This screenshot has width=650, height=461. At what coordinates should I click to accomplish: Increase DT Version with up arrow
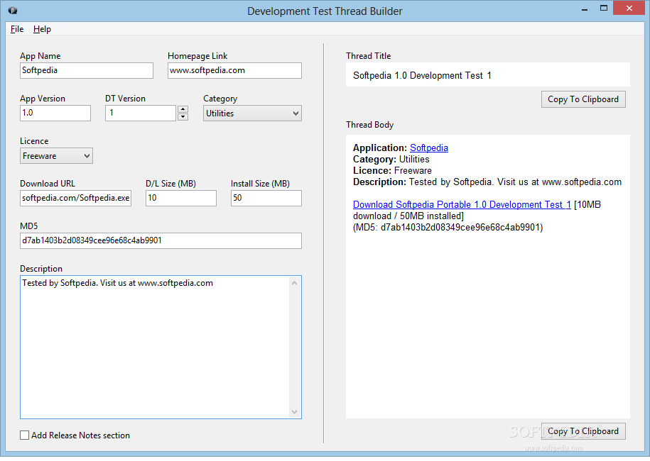(x=183, y=109)
